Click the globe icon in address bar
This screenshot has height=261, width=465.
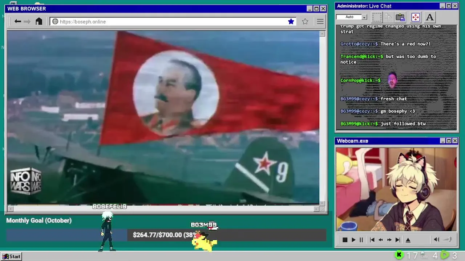pyautogui.click(x=55, y=21)
